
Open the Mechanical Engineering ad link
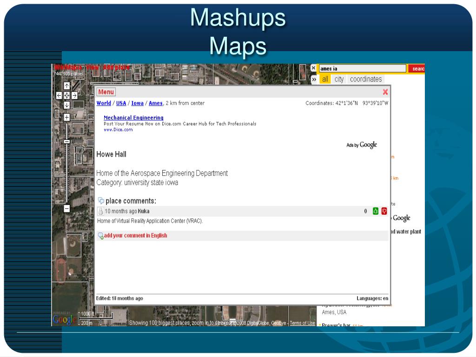point(133,118)
